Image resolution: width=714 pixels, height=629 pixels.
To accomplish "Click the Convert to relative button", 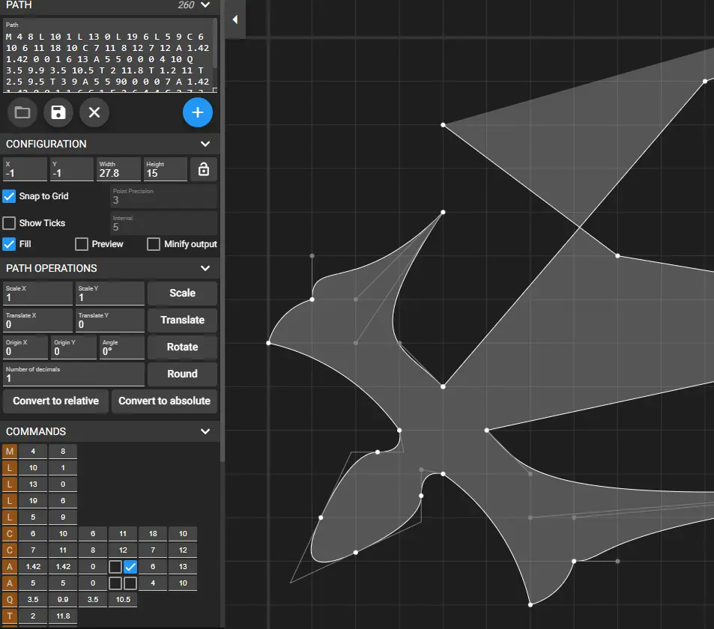I will click(x=56, y=401).
